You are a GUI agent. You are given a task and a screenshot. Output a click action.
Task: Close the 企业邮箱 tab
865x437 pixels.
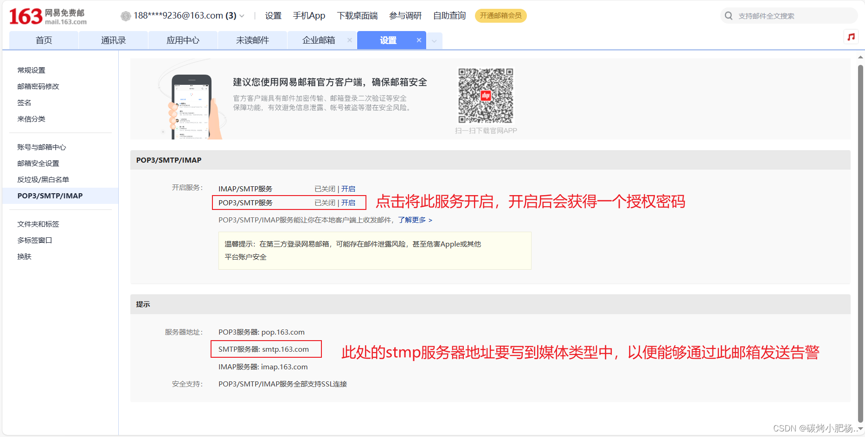350,40
